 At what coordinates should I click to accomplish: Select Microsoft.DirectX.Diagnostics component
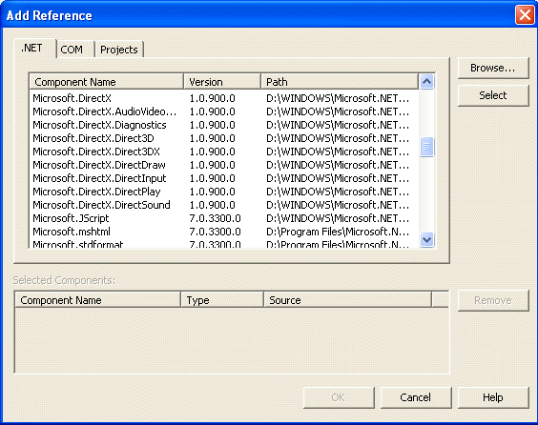point(224,125)
